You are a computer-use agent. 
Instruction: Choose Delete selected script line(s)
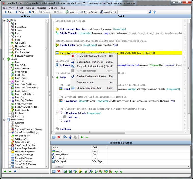[x=94, y=56]
